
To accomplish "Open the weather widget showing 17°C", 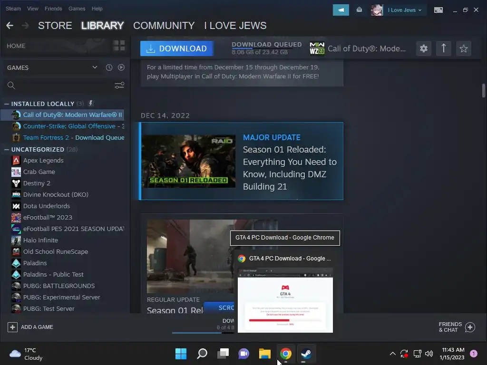I will click(26, 354).
